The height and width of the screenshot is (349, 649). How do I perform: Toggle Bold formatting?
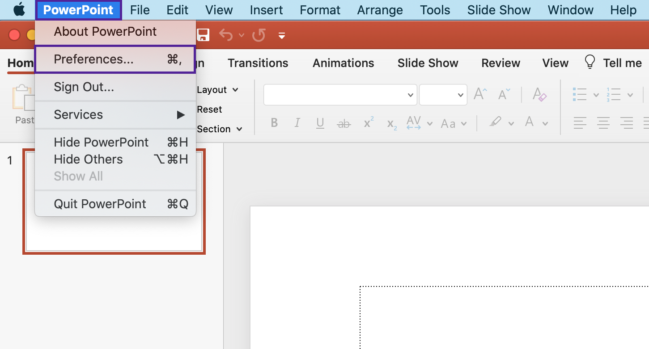pos(274,123)
